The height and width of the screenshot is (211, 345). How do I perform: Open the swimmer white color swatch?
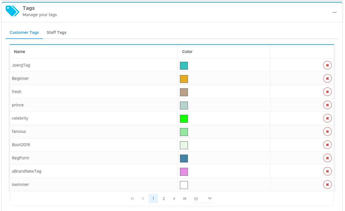(x=184, y=185)
